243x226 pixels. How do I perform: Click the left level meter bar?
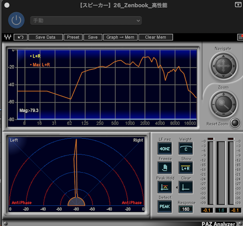coord(211,173)
